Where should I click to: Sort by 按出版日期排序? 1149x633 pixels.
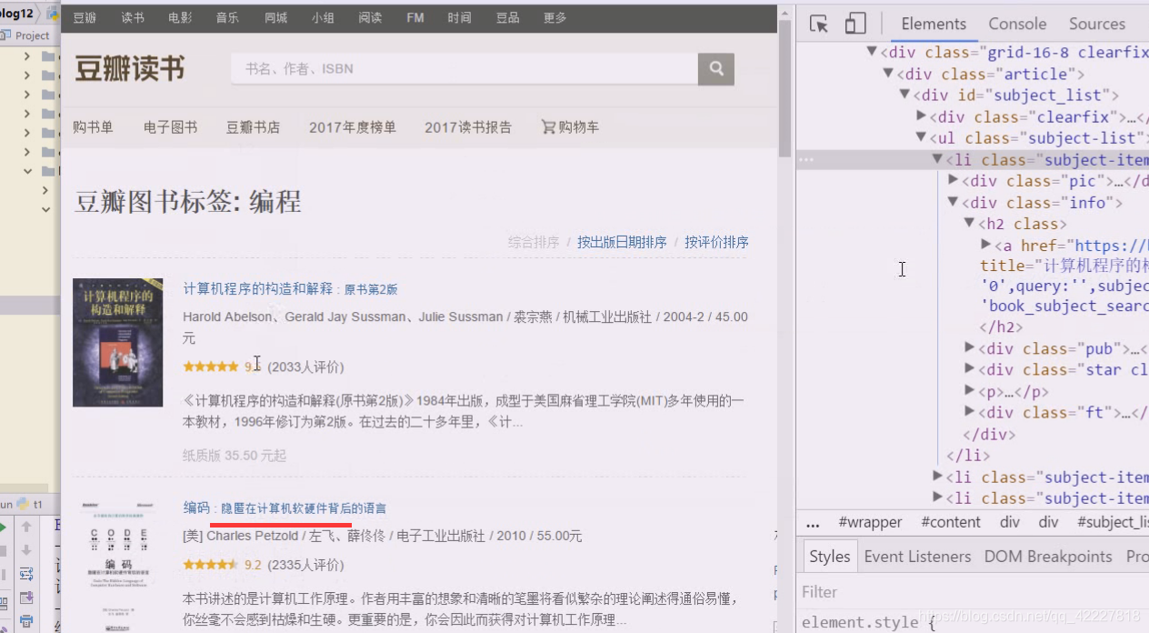click(x=622, y=243)
